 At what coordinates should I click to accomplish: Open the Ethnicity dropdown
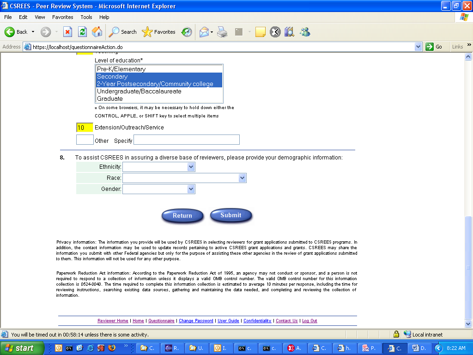158,167
